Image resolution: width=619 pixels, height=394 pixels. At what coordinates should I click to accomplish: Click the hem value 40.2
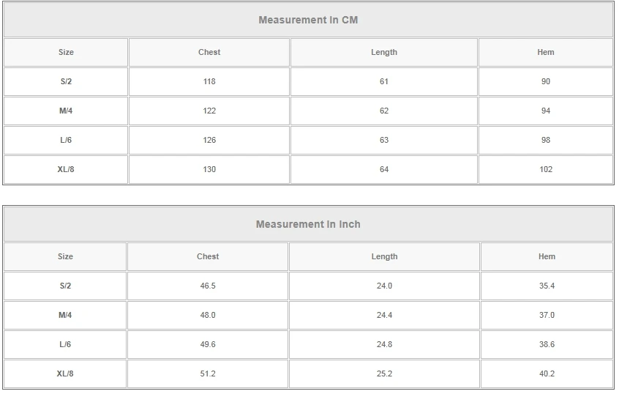(x=547, y=373)
